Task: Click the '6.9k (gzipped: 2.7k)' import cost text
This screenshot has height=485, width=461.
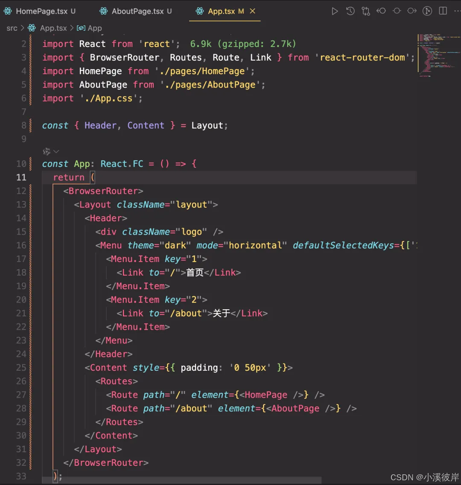Action: pos(243,44)
